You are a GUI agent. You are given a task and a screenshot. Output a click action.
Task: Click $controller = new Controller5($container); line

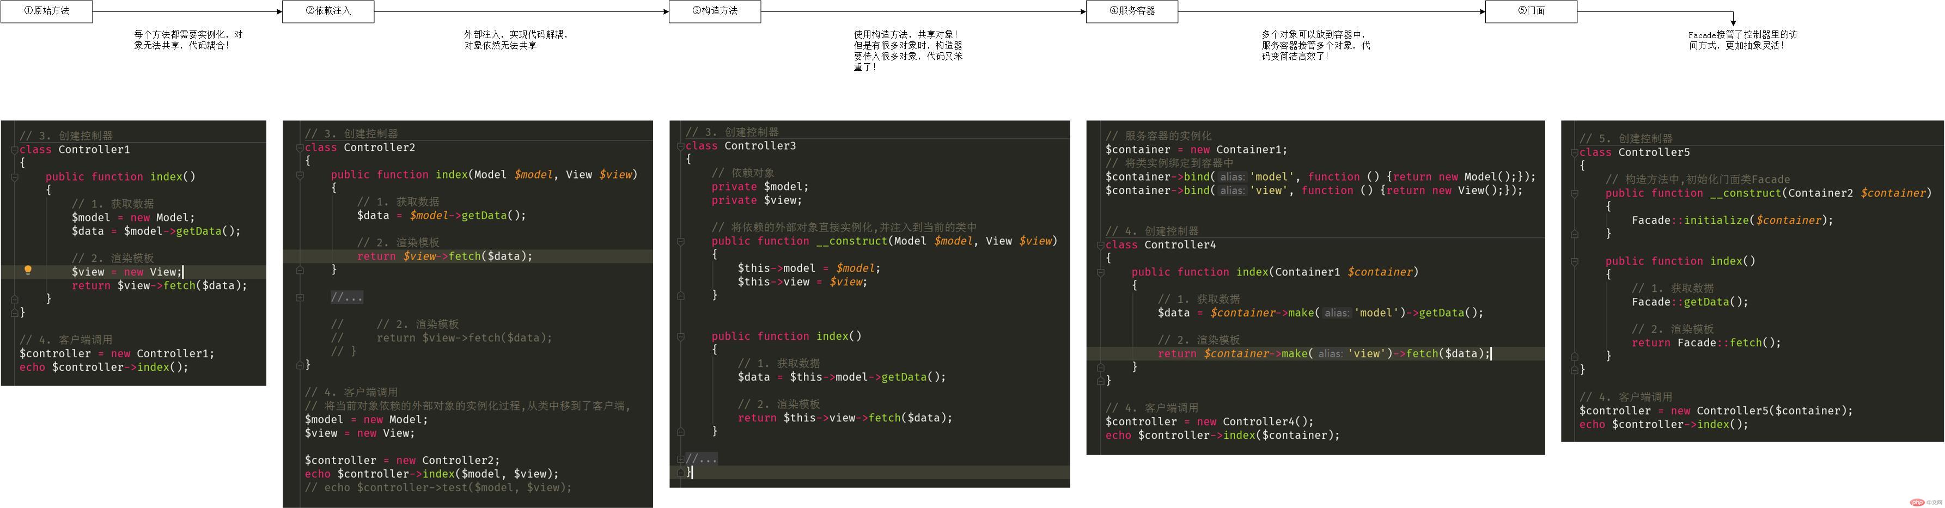click(x=1716, y=411)
